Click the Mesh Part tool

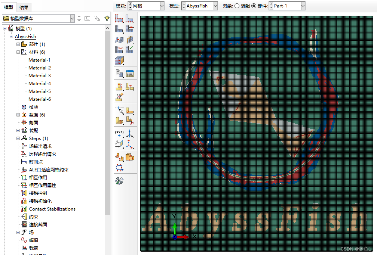click(119, 29)
